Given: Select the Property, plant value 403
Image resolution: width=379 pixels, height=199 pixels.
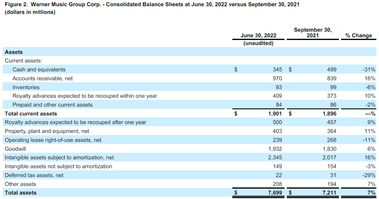Looking at the screenshot, I should point(277,131).
